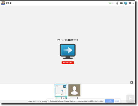This screenshot has height=106, width=138.
Task: Close the call with the X icon
Action: pos(133,3)
